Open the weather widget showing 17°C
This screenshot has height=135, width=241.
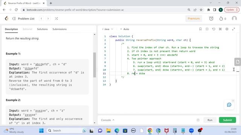click(14, 130)
